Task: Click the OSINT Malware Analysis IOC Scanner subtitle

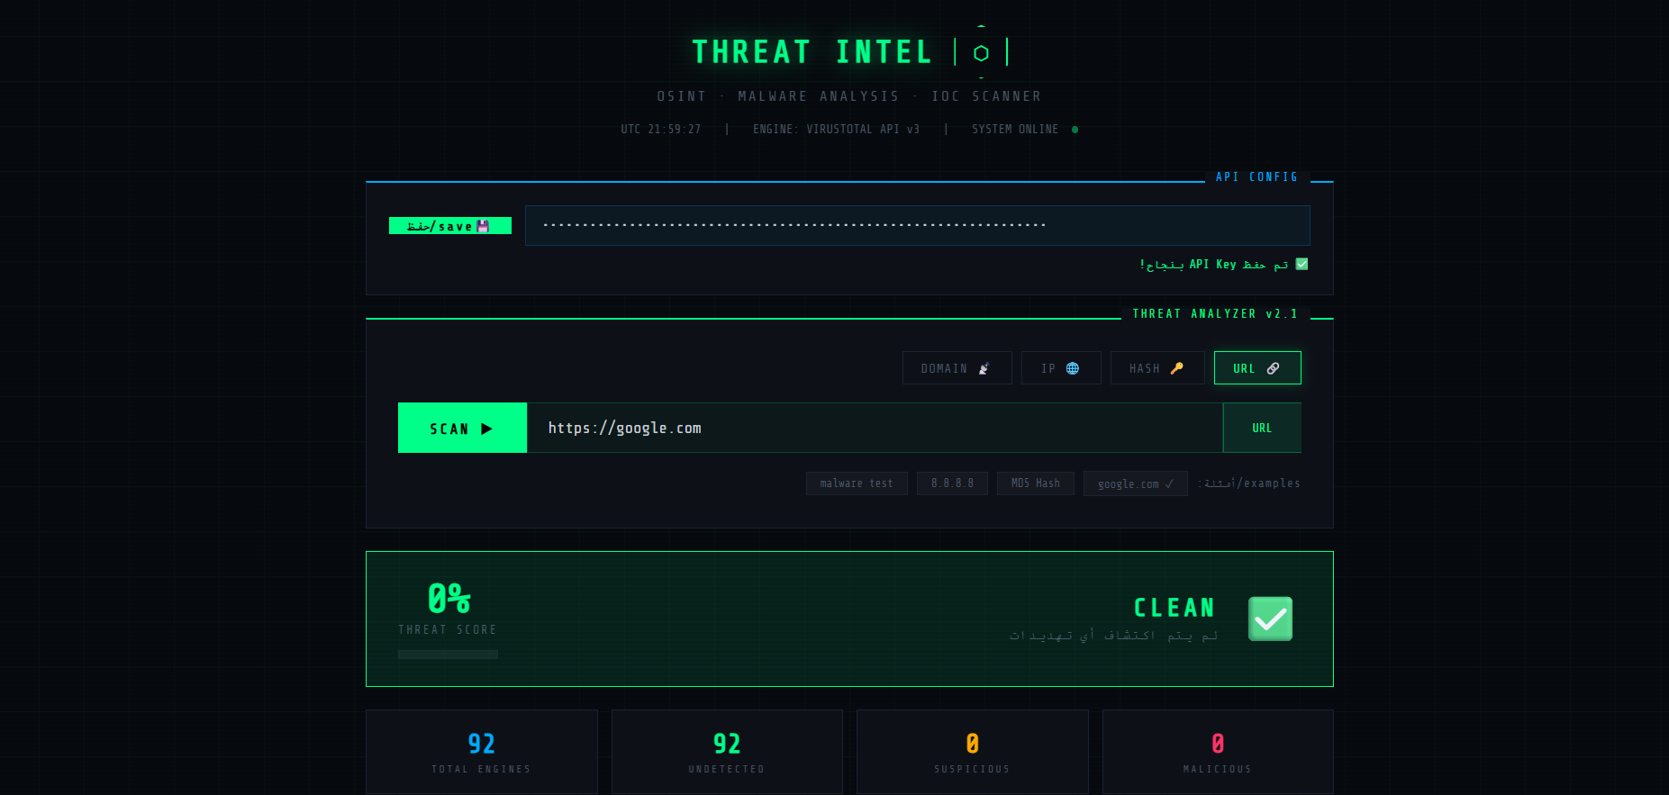Action: tap(848, 96)
